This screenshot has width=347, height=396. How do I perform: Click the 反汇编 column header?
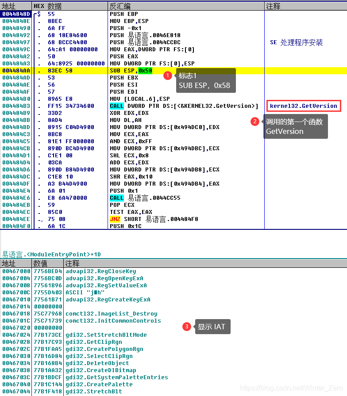tap(186, 6)
